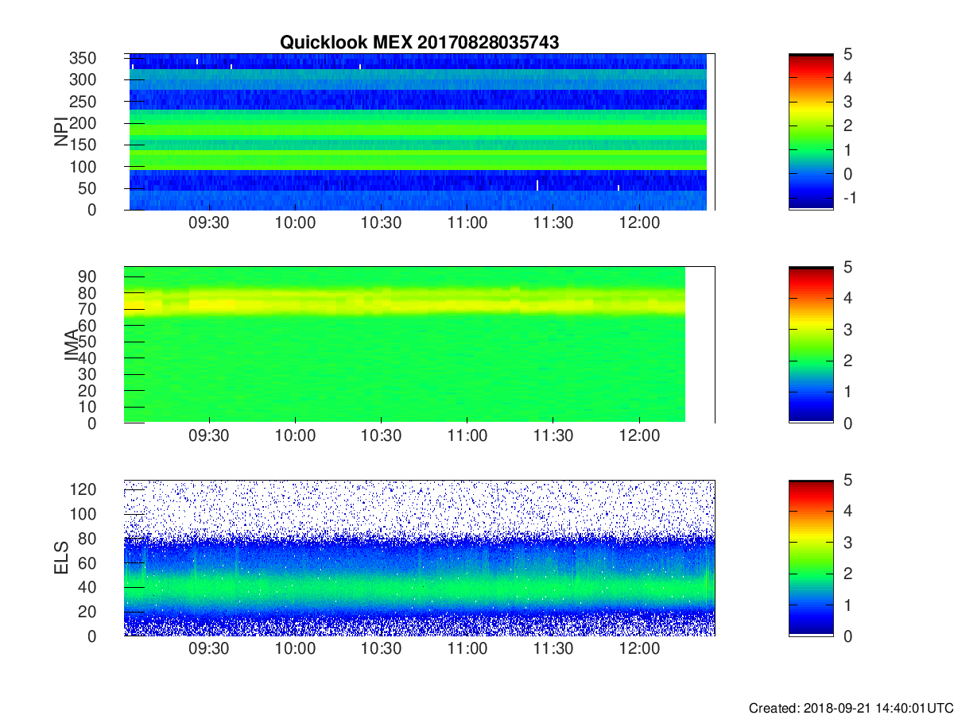The image size is (954, 715).
Task: Select the Created 2018-09-21 14:40:01UTC timestamp
Action: pos(851,708)
